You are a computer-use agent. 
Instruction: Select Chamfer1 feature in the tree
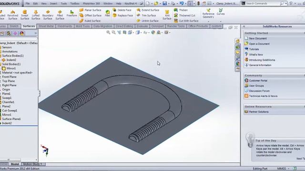coord(8,102)
